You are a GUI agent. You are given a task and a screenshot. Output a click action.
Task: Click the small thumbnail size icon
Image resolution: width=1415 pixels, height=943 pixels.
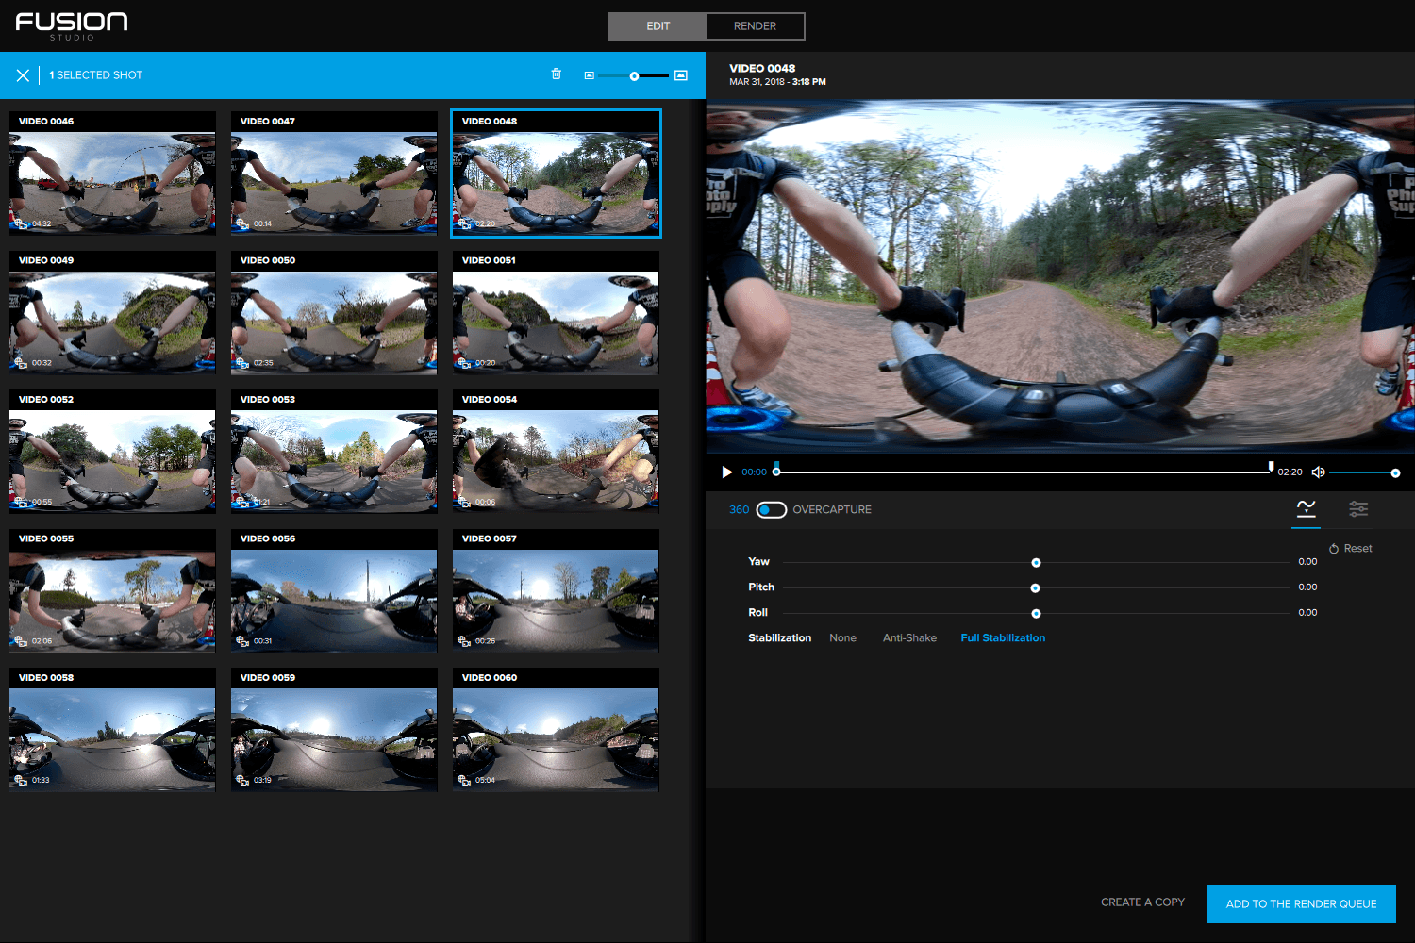pyautogui.click(x=590, y=75)
